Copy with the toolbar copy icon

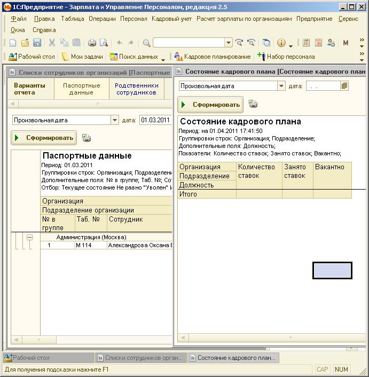pyautogui.click(x=64, y=43)
